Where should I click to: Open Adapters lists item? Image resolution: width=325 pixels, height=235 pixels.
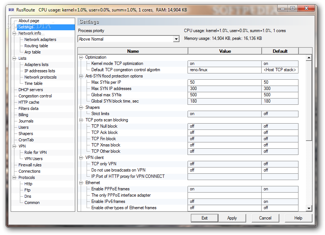point(36,65)
